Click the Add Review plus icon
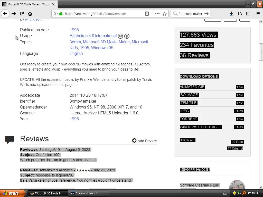 (x=134, y=141)
